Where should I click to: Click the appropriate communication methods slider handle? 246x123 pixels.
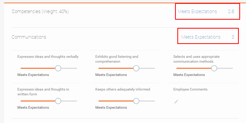point(214,68)
